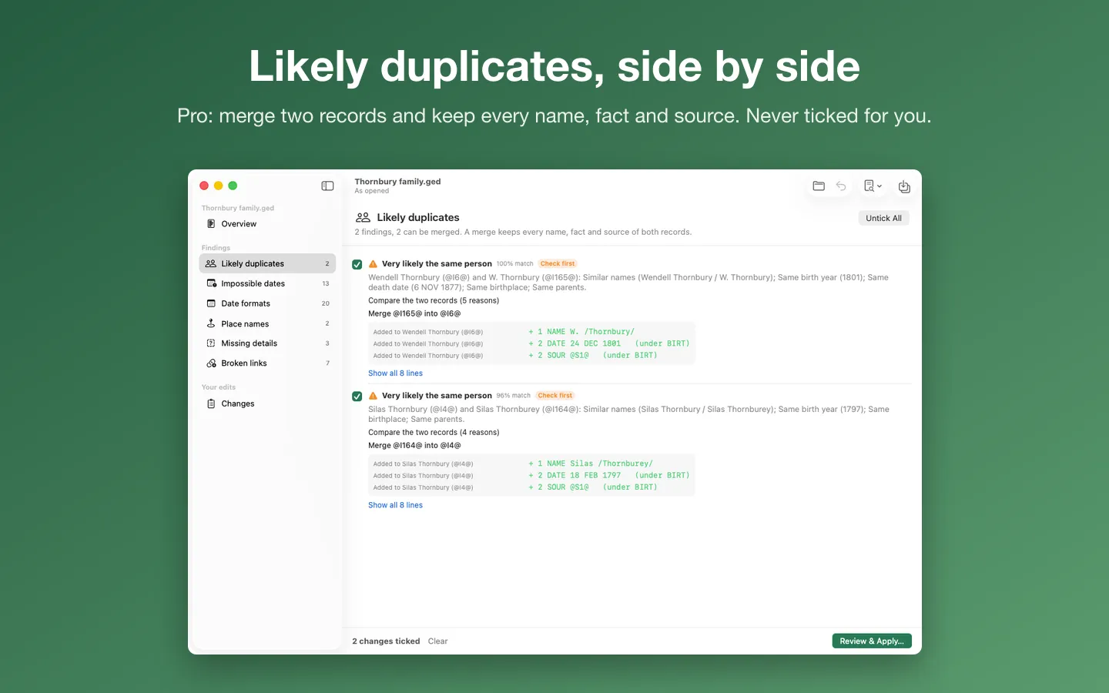This screenshot has height=693, width=1109.
Task: Compare the two records (5 reasons)
Action: 434,300
